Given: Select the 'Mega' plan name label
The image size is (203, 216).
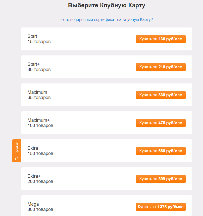Looking at the screenshot, I should pos(33,204).
